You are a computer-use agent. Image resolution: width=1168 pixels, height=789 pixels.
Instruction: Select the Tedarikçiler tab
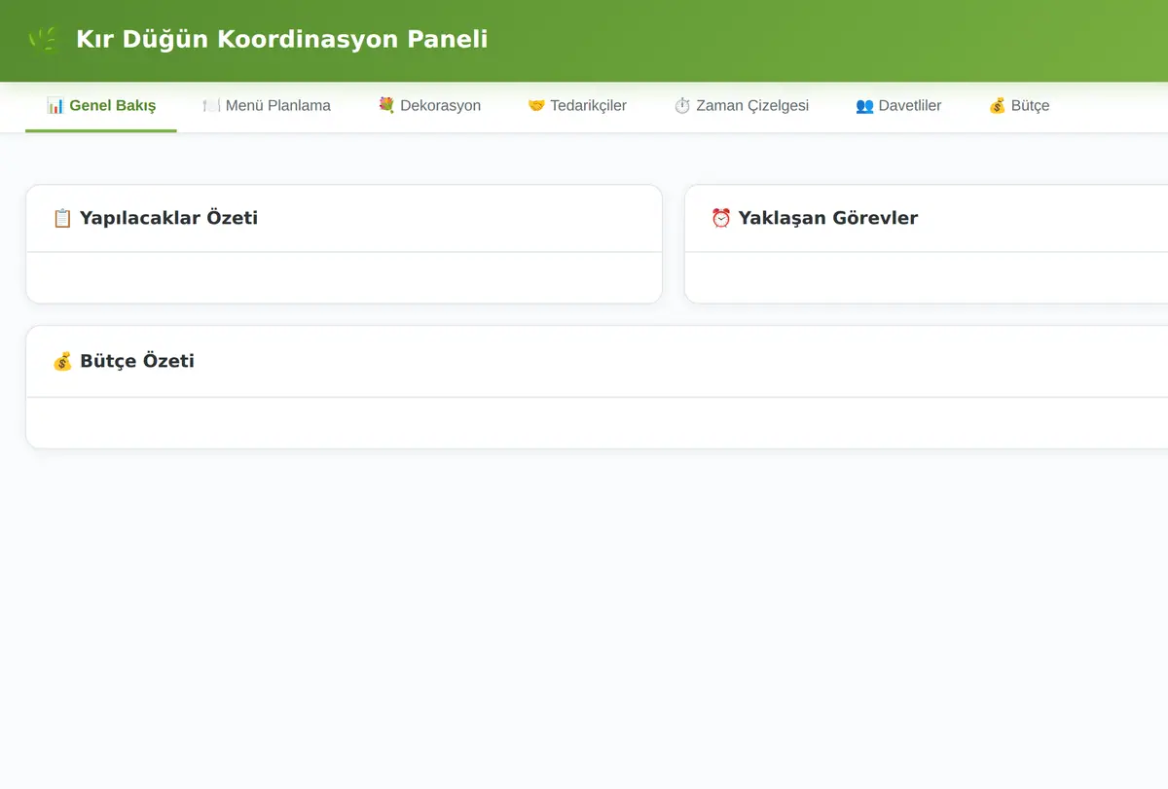pos(577,106)
